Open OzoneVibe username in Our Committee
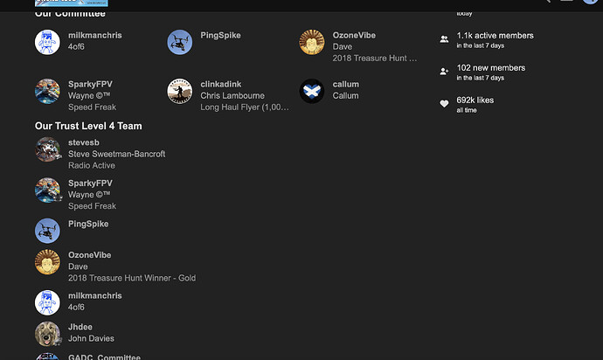The height and width of the screenshot is (360, 603). tap(354, 35)
